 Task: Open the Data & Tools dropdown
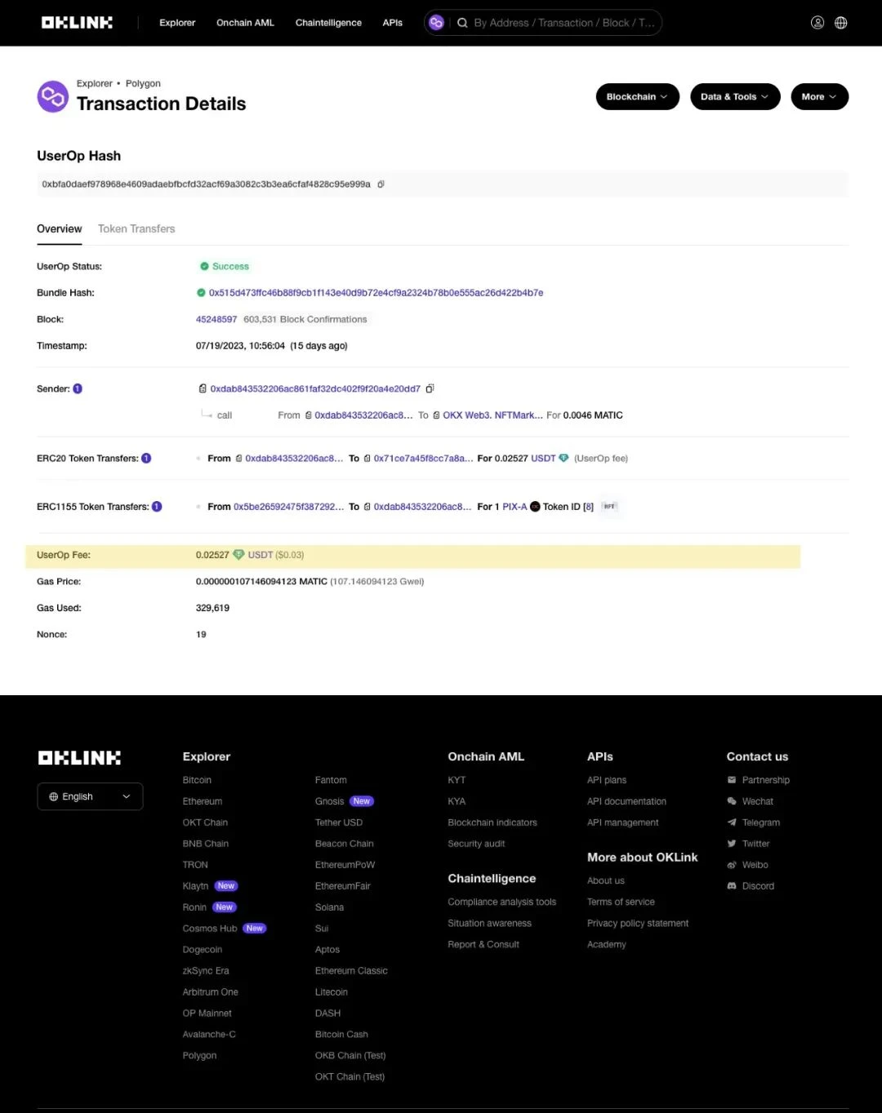click(734, 97)
